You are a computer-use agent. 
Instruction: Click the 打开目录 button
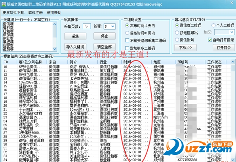pos(224,47)
